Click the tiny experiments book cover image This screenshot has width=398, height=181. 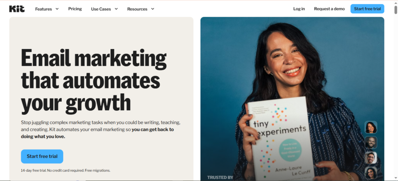281,139
